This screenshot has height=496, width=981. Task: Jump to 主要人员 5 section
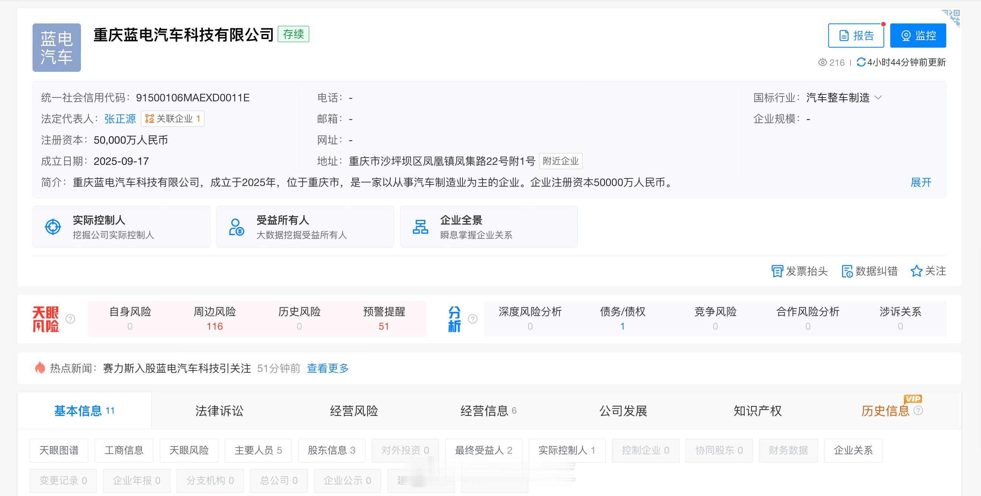258,450
